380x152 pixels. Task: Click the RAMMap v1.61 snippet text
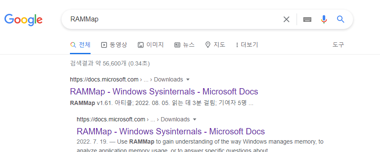coord(162,103)
